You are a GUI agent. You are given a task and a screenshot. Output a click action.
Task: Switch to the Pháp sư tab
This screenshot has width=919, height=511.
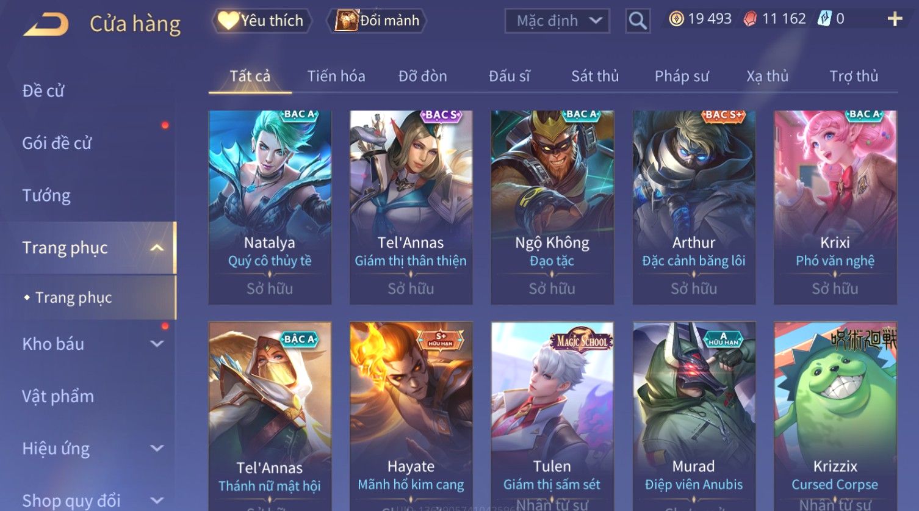coord(682,76)
